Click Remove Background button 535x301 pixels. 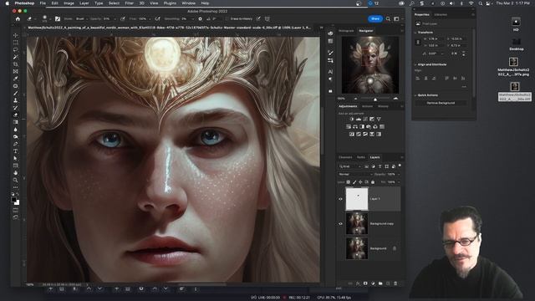tap(441, 103)
